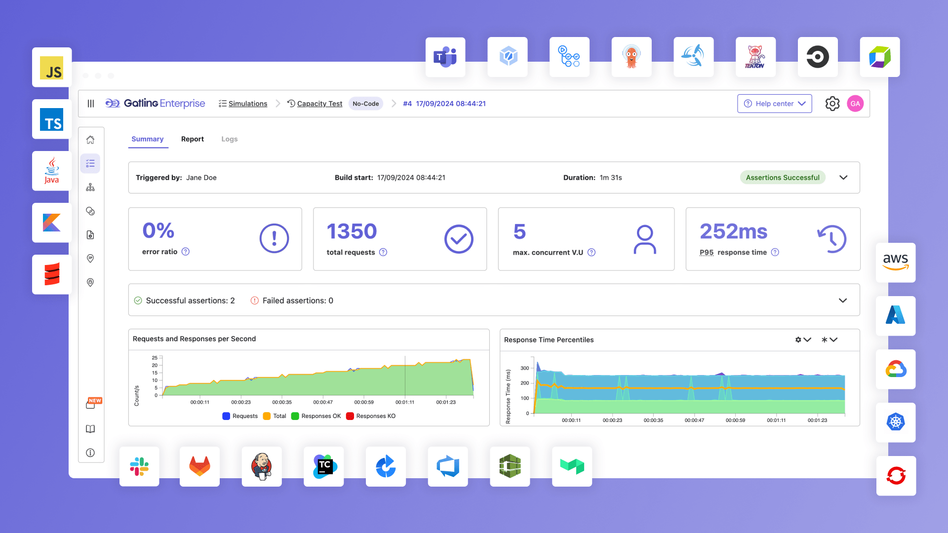The image size is (948, 533).
Task: Open the Help center dropdown
Action: click(x=774, y=104)
